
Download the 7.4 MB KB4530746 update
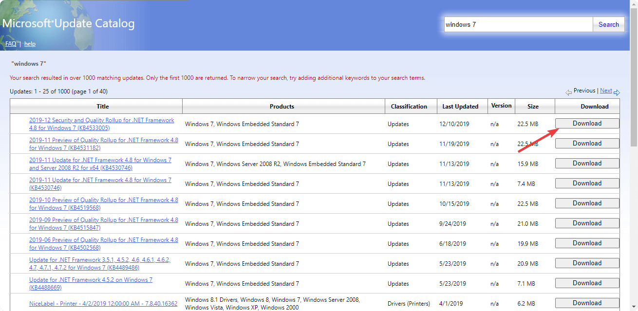coord(587,183)
